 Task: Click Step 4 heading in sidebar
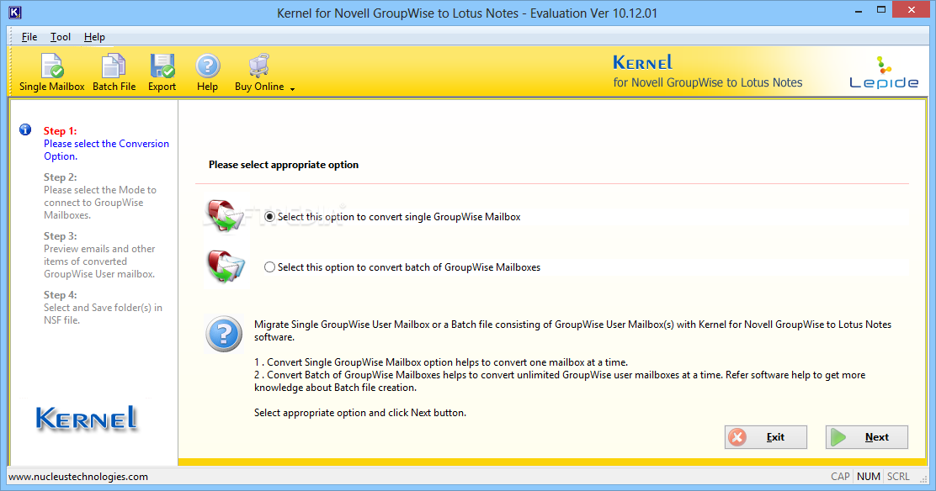(61, 295)
